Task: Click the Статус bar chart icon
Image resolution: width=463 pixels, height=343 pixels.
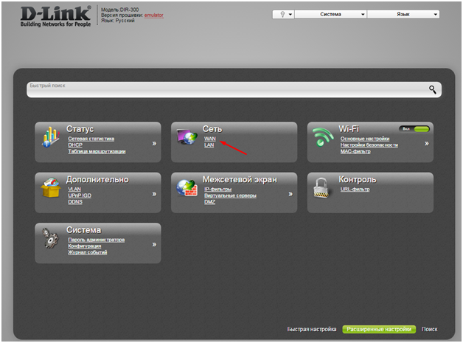Action: coord(51,138)
